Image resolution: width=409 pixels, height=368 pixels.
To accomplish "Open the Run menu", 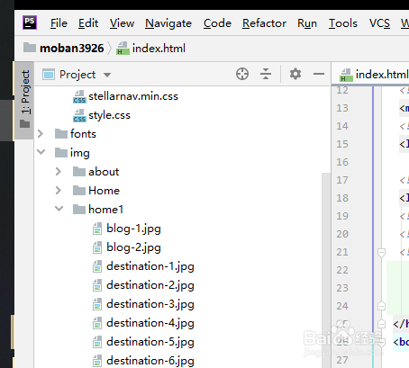I will [307, 23].
